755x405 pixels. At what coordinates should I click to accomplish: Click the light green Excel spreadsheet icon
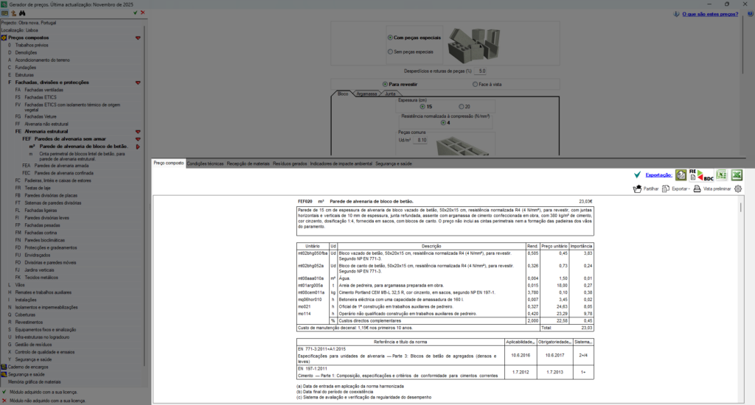coord(721,175)
